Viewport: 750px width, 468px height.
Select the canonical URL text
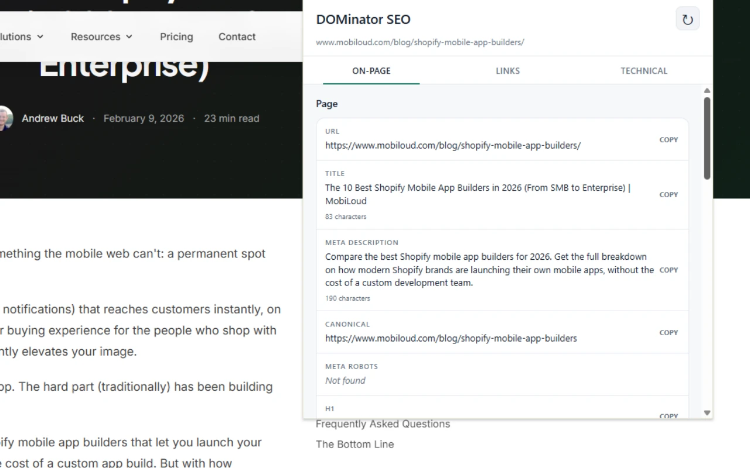[451, 338]
